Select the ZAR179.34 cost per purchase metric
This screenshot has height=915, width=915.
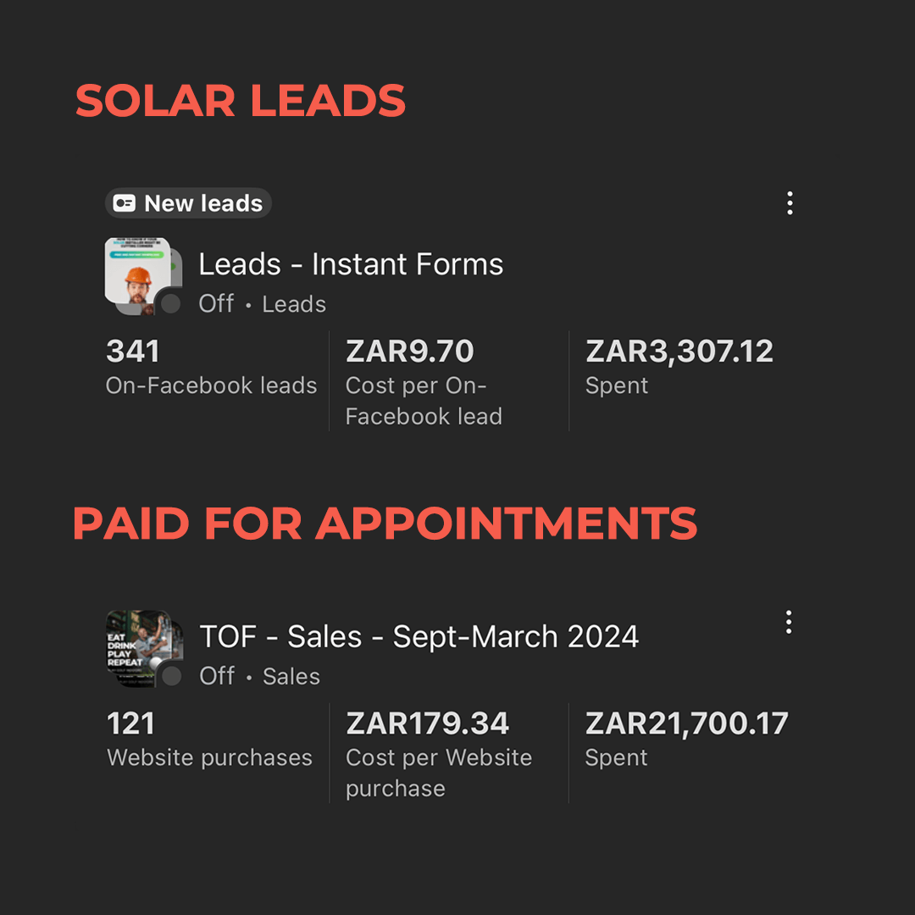427,724
